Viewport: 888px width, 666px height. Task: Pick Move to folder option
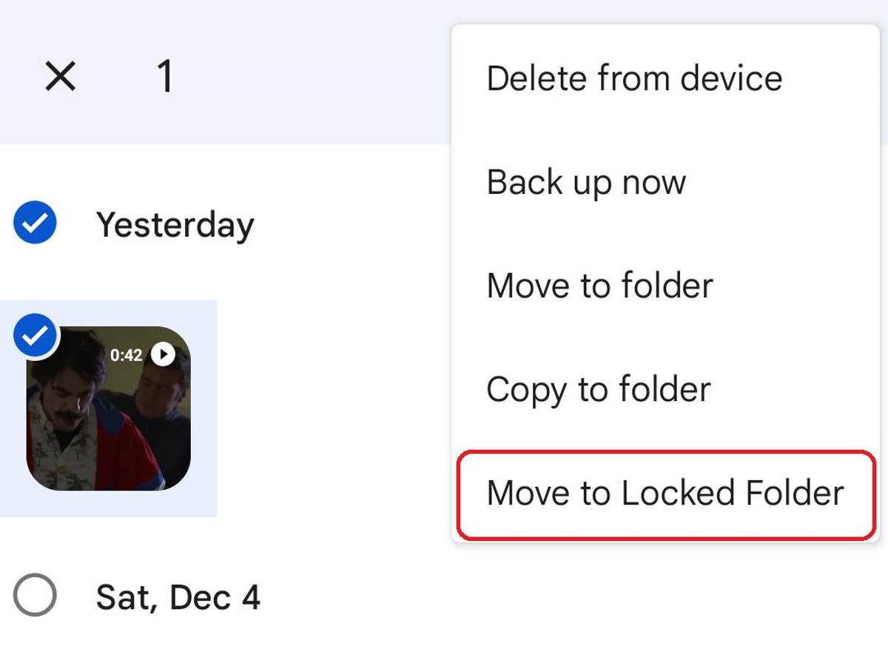pos(599,285)
